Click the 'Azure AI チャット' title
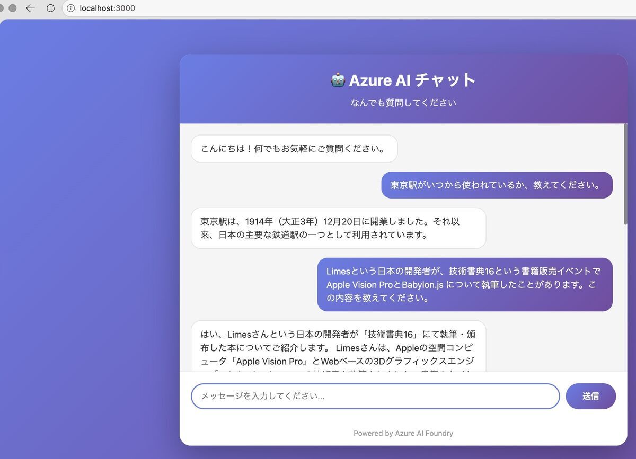The width and height of the screenshot is (636, 459). coord(412,80)
